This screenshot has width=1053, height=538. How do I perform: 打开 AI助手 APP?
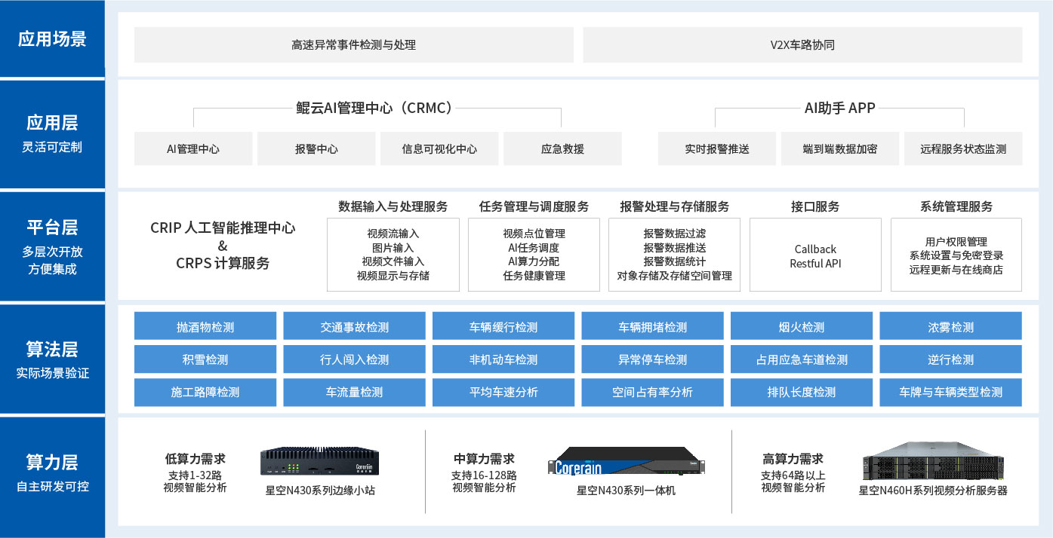coord(839,107)
